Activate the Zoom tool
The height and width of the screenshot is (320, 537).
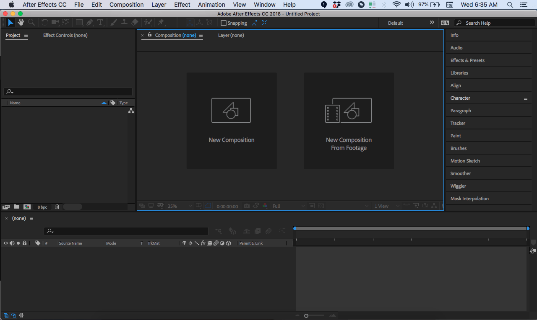[x=31, y=23]
